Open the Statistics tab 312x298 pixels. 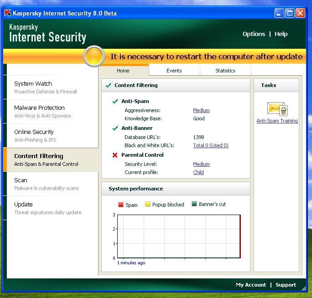(x=225, y=71)
